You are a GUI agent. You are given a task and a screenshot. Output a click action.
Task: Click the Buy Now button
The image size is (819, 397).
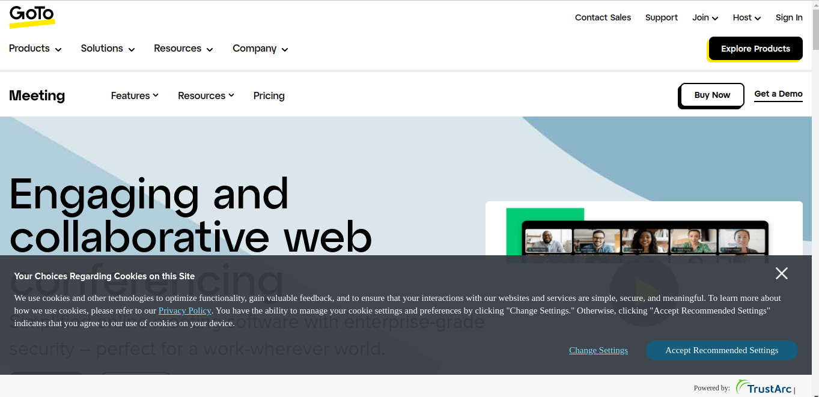(712, 95)
